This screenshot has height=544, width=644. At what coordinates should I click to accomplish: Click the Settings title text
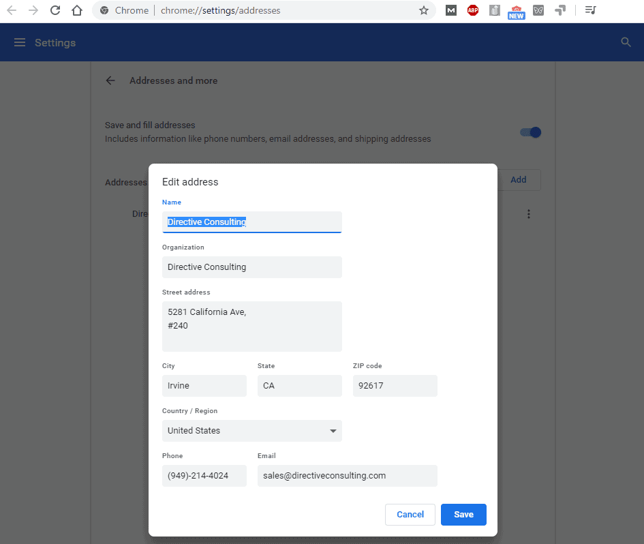pos(55,43)
